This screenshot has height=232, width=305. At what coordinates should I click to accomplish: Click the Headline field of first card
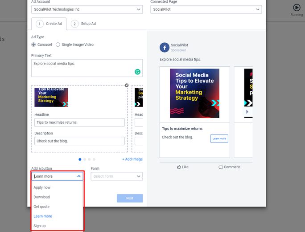pos(79,122)
